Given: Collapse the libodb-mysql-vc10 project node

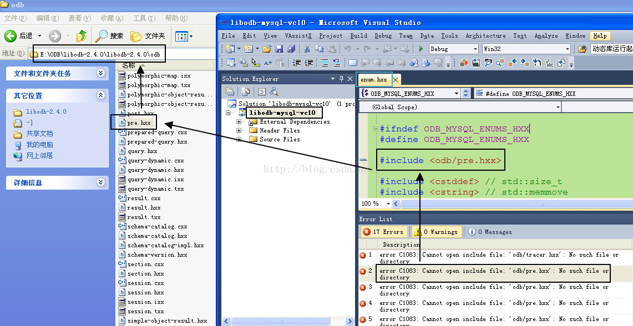Looking at the screenshot, I should point(228,113).
